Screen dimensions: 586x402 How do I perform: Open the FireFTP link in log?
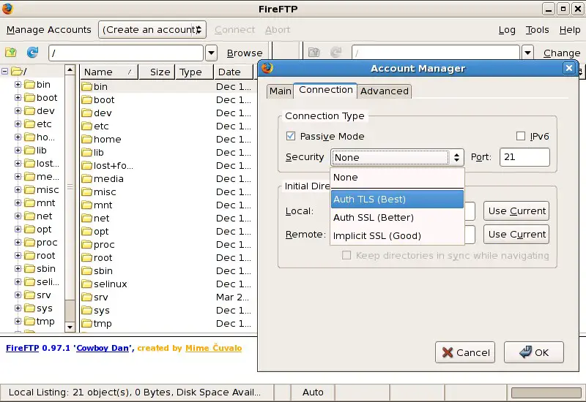[23, 348]
